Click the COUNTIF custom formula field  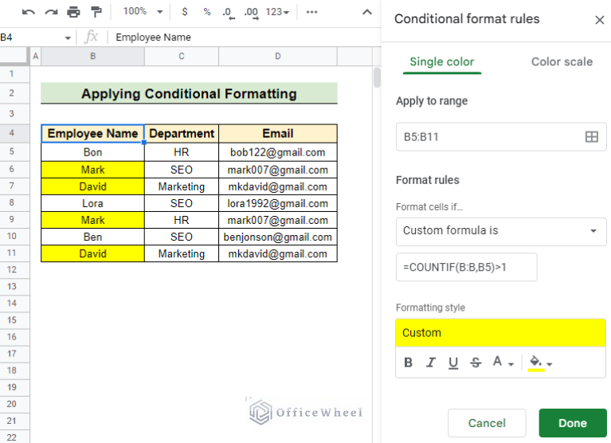(x=466, y=268)
